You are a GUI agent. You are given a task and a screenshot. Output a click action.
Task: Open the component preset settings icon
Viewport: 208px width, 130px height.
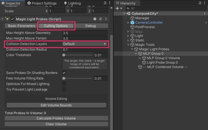point(100,19)
